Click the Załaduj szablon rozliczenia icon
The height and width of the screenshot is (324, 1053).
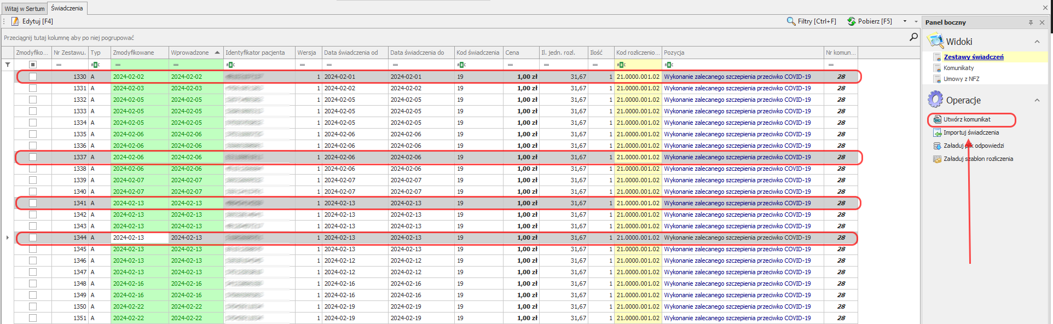[938, 159]
